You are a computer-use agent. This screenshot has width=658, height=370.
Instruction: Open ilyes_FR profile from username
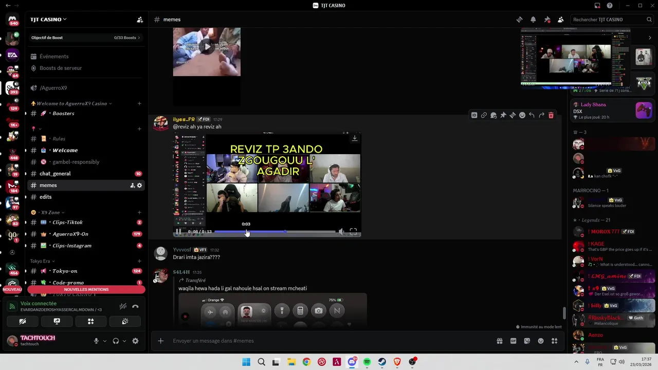[184, 119]
